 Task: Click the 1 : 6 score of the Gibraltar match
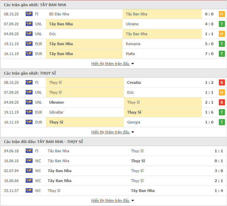coord(209,112)
